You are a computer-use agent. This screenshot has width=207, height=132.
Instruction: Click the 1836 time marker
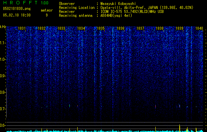[120, 28]
